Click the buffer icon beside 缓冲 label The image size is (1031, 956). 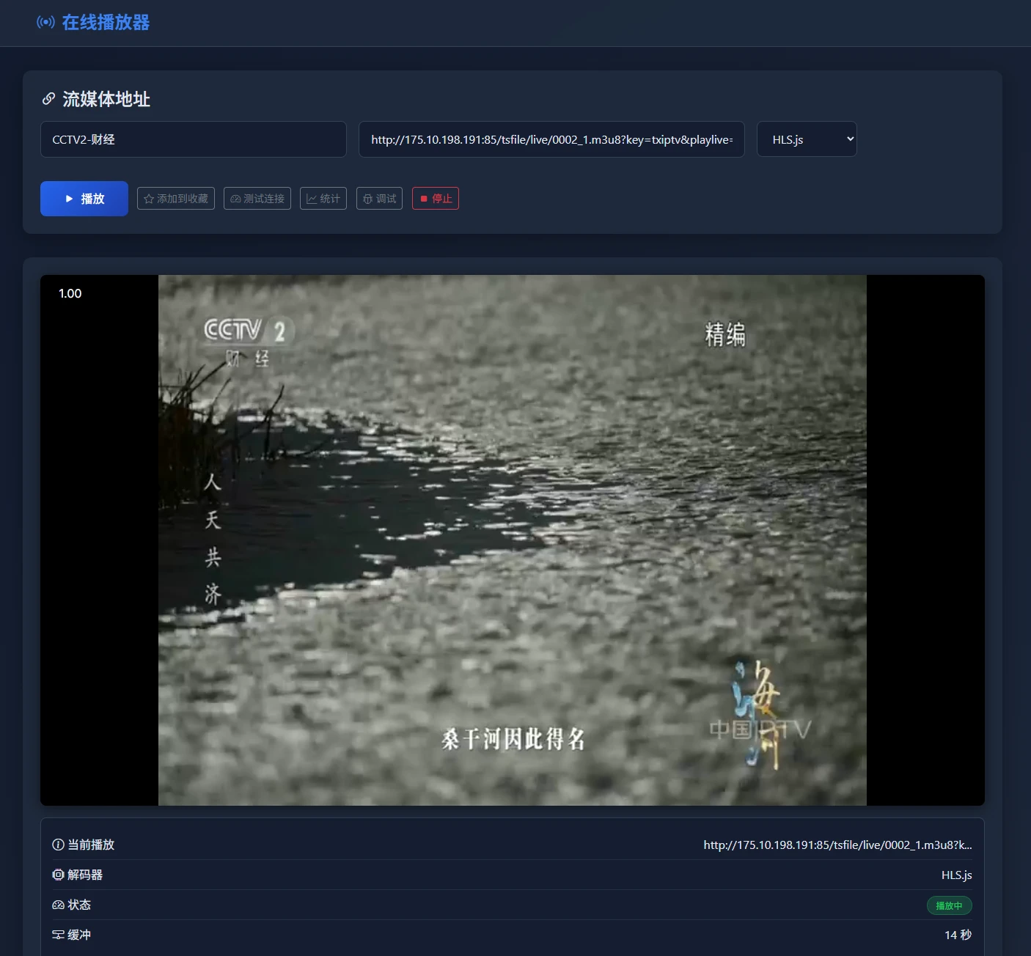coord(58,935)
